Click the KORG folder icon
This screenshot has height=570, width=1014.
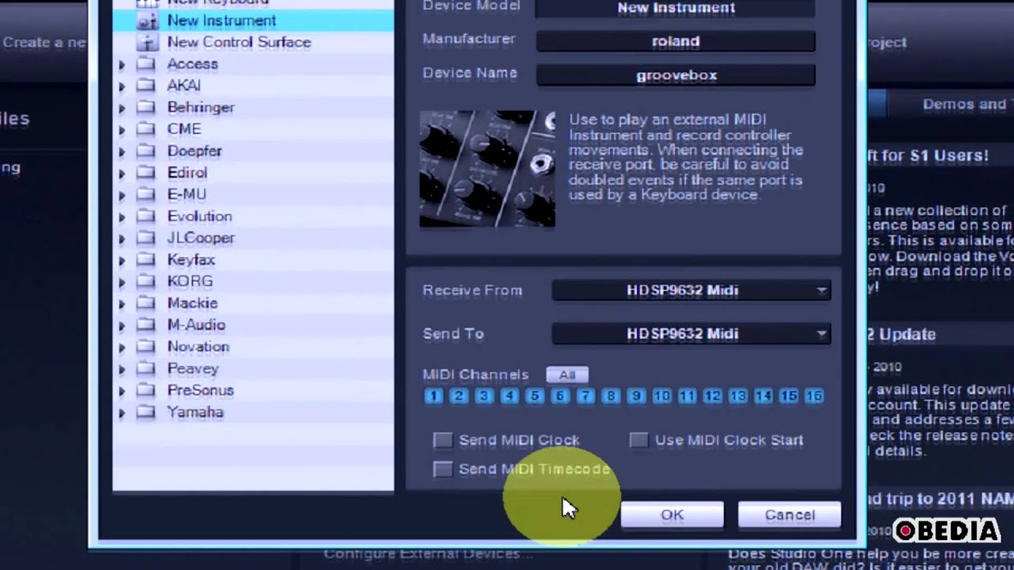(x=146, y=281)
